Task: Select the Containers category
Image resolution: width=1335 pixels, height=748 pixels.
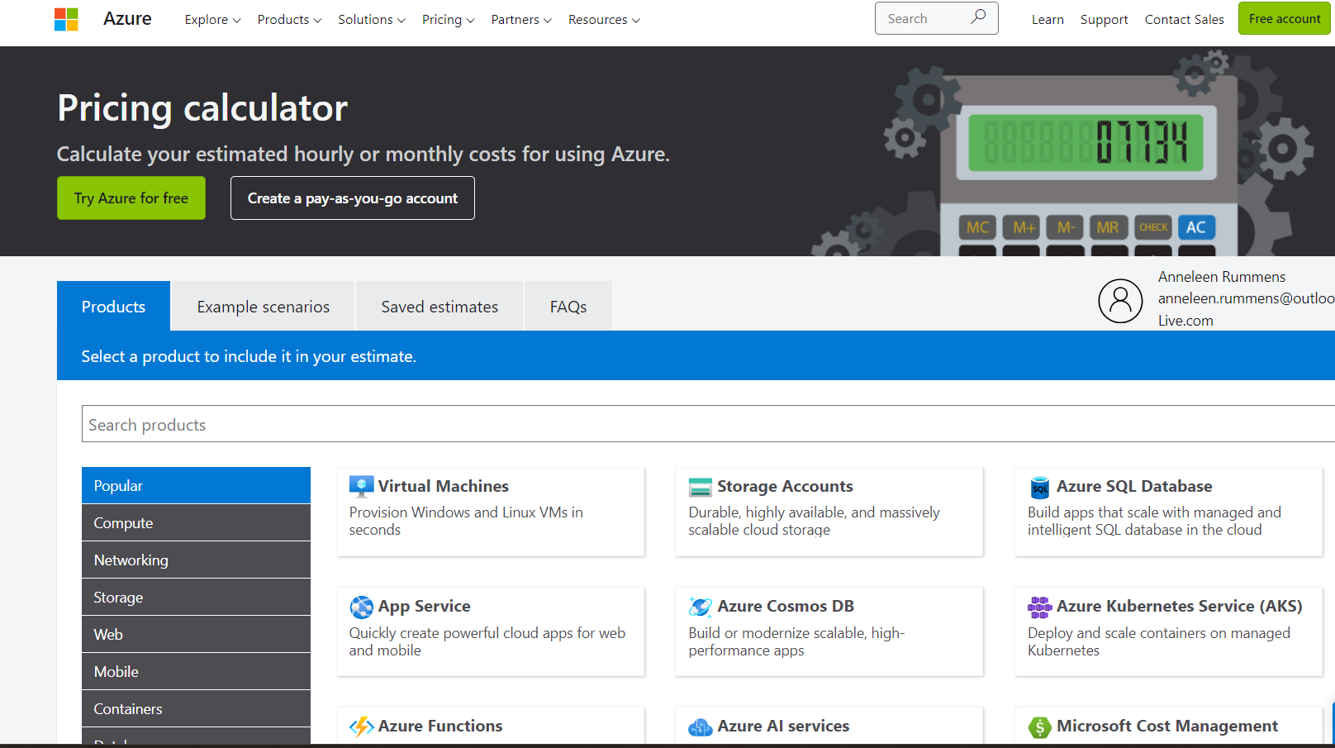Action: (196, 708)
